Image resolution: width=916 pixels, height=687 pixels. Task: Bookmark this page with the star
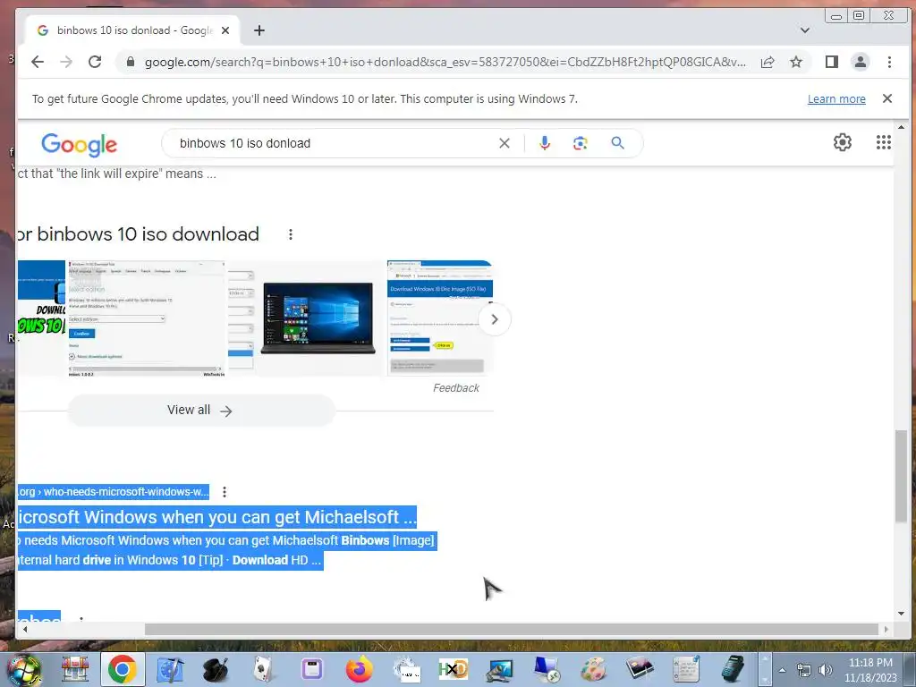tap(795, 62)
